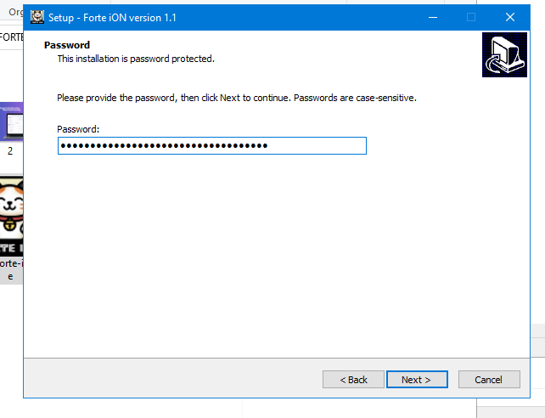545x418 pixels.
Task: Minimize the Forte iON setup window
Action: [x=431, y=17]
